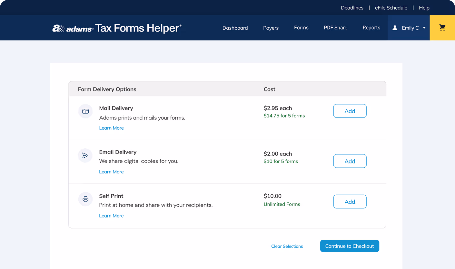Clear all delivery selections

point(287,246)
